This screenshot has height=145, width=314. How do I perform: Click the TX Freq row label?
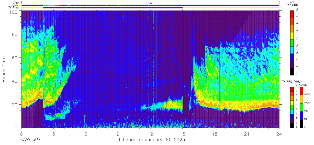(14, 7)
